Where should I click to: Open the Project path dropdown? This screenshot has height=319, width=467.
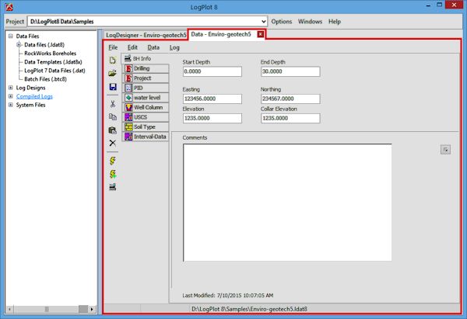pyautogui.click(x=263, y=22)
